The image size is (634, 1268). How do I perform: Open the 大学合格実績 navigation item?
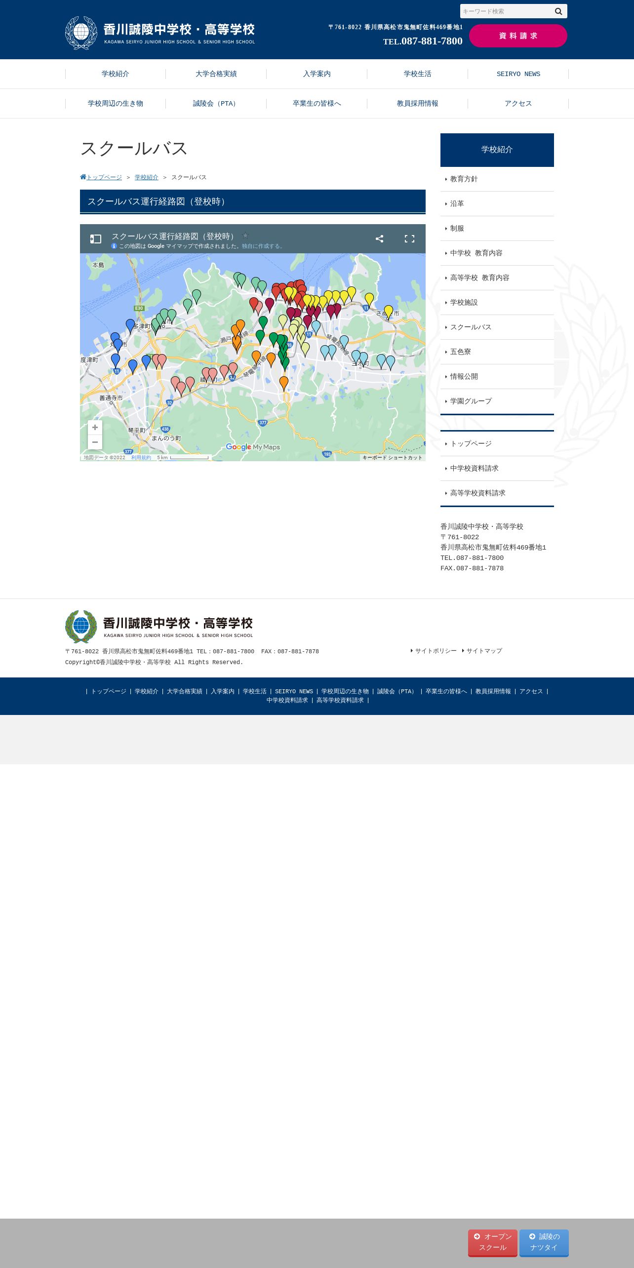[x=216, y=74]
